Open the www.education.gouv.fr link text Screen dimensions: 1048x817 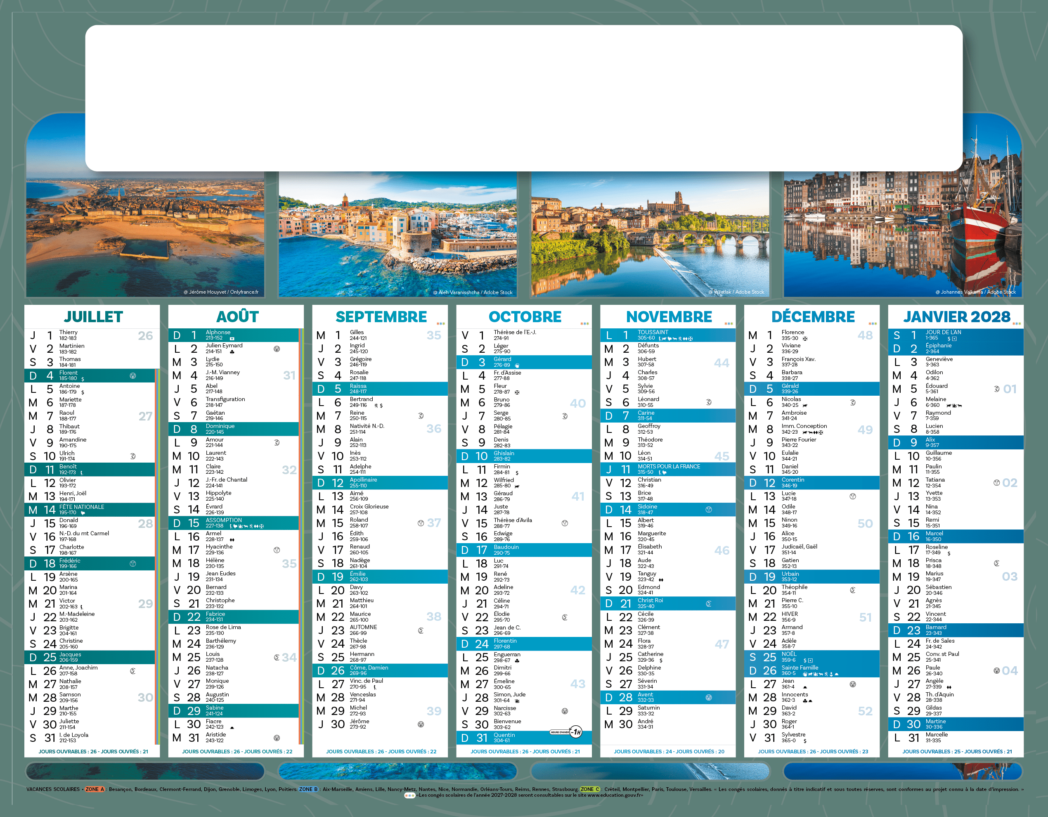coord(615,796)
